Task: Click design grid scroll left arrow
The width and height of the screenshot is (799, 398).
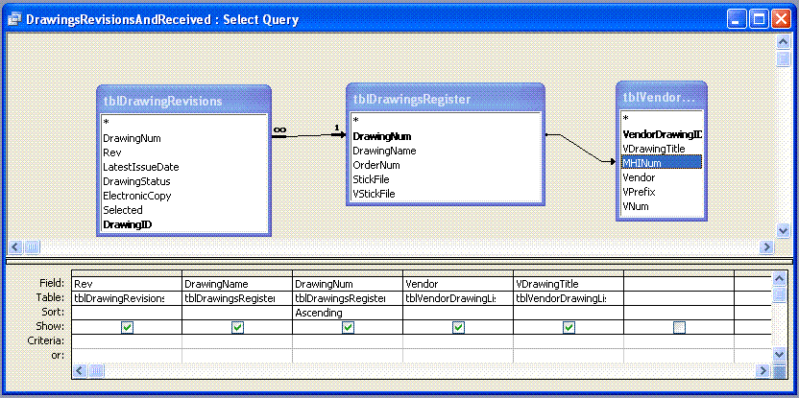Action: (x=80, y=370)
